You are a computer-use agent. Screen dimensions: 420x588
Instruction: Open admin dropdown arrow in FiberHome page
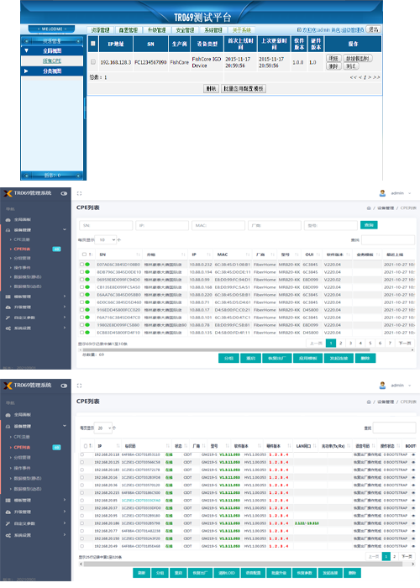pyautogui.click(x=410, y=193)
